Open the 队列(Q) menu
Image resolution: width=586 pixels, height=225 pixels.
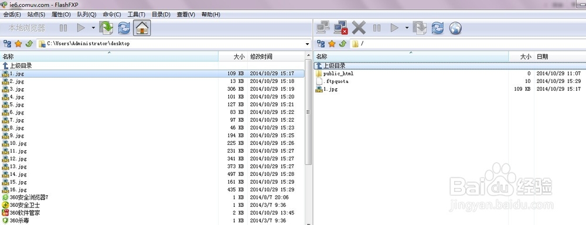[x=87, y=15]
